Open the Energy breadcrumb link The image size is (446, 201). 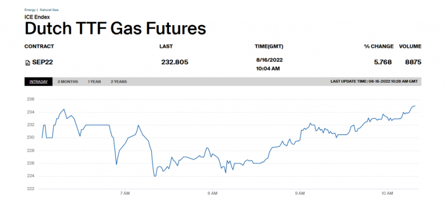click(x=30, y=10)
